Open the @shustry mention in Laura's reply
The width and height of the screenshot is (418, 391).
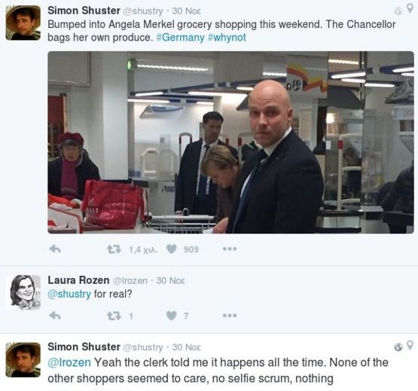point(69,294)
